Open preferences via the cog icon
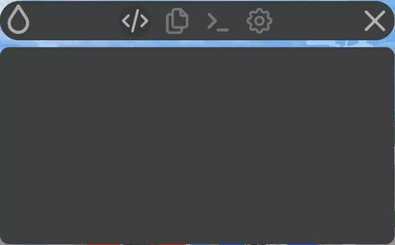The image size is (395, 245). pyautogui.click(x=259, y=21)
